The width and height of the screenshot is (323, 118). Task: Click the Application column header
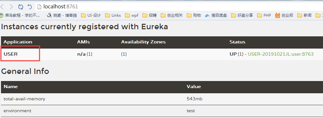pos(18,42)
